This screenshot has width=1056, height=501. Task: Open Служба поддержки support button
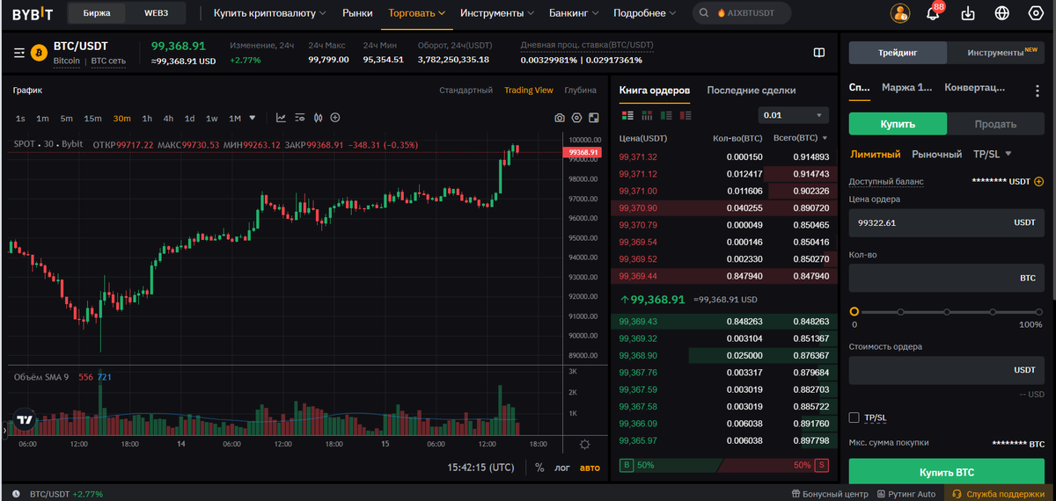click(1001, 494)
